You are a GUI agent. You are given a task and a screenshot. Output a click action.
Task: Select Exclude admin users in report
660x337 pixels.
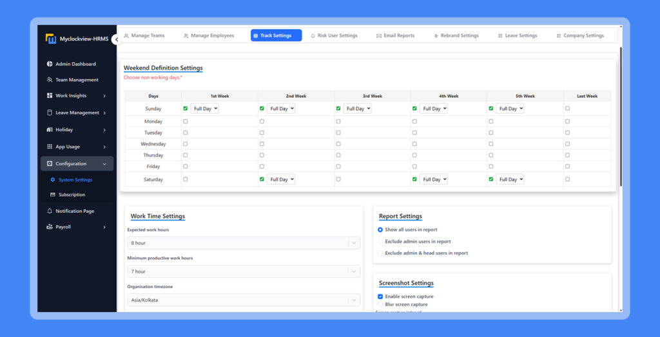click(x=380, y=242)
